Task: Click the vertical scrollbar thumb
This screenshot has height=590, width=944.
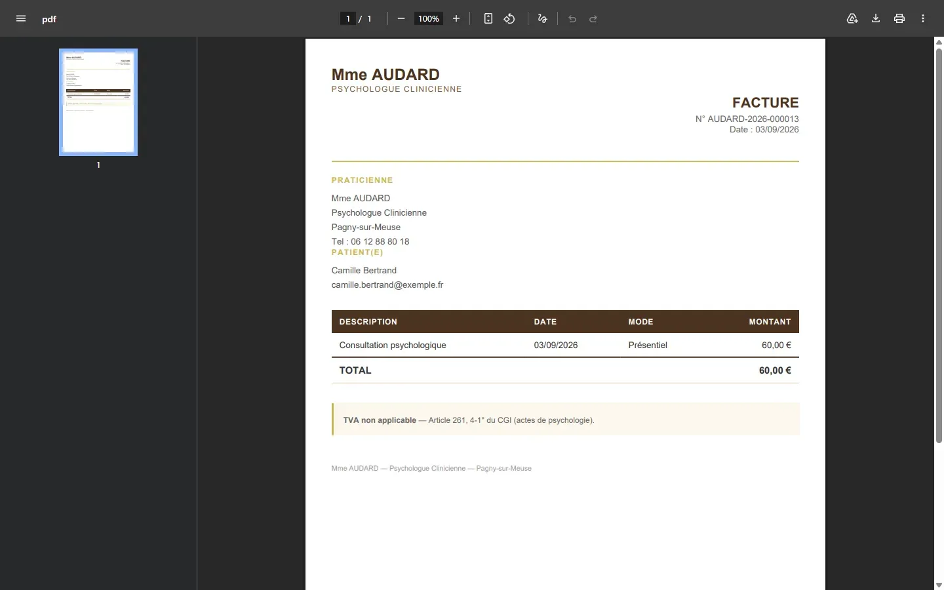Action: tap(939, 245)
